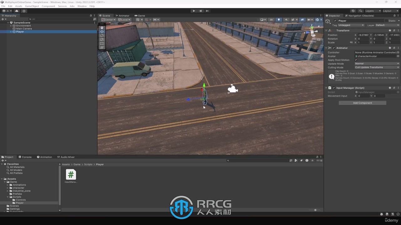The image size is (401, 225).
Task: Open the Tag dropdown showing Untagged
Action: pos(351,25)
